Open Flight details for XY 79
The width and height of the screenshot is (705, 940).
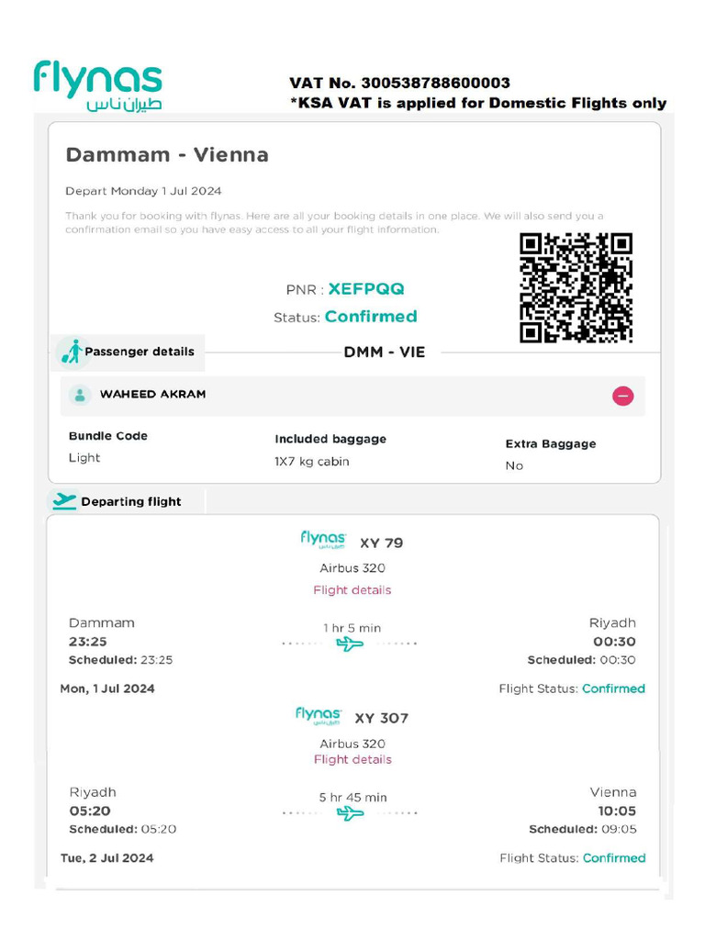point(352,590)
